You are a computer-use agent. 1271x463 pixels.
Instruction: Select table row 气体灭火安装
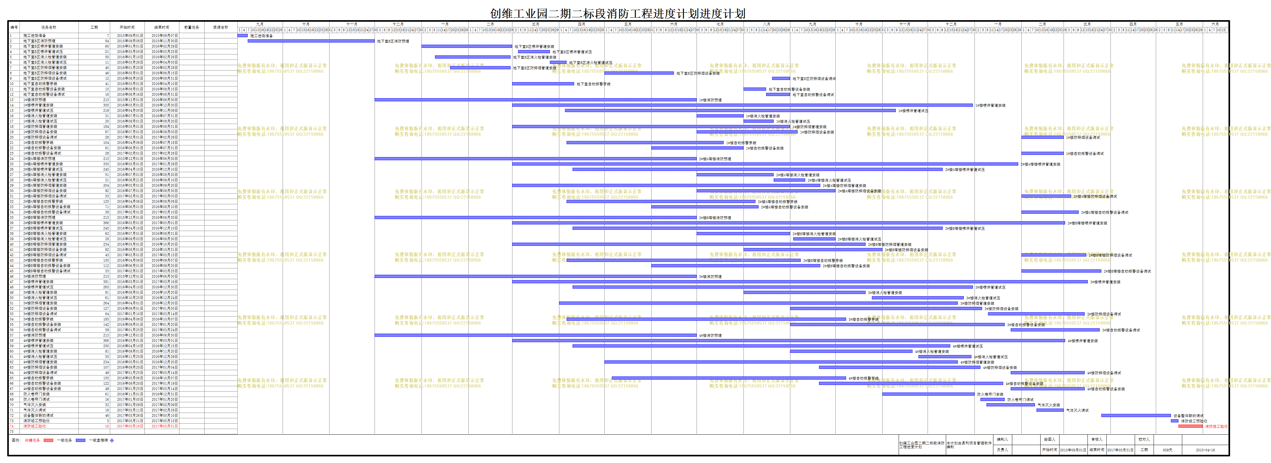[x=123, y=405]
